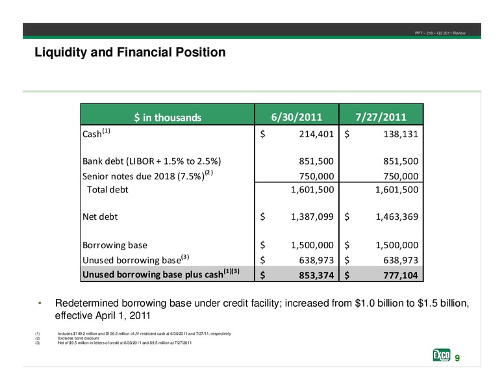Screen dimensions: 504x390
Task: Select the Unused borrowing base(3) label
Action: (136, 259)
